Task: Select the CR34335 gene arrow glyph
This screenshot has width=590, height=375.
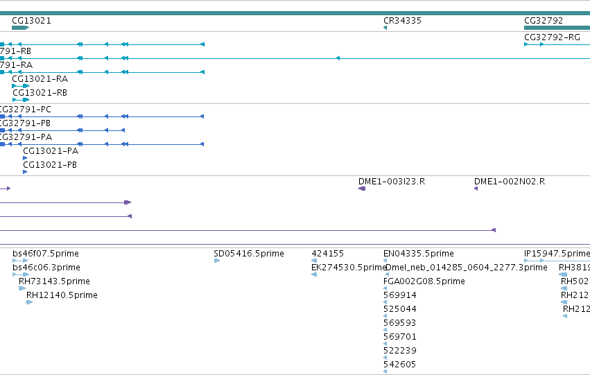Action: point(385,28)
